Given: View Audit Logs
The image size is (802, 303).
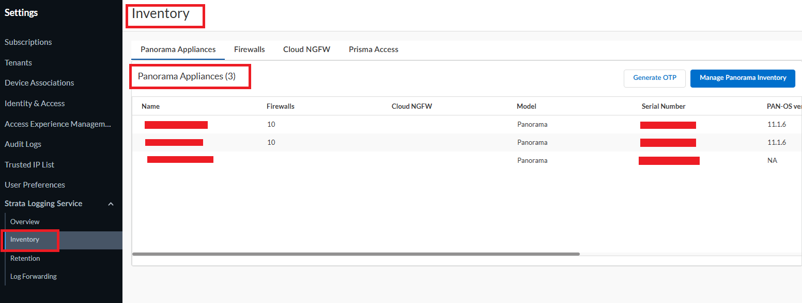Looking at the screenshot, I should click(x=23, y=144).
